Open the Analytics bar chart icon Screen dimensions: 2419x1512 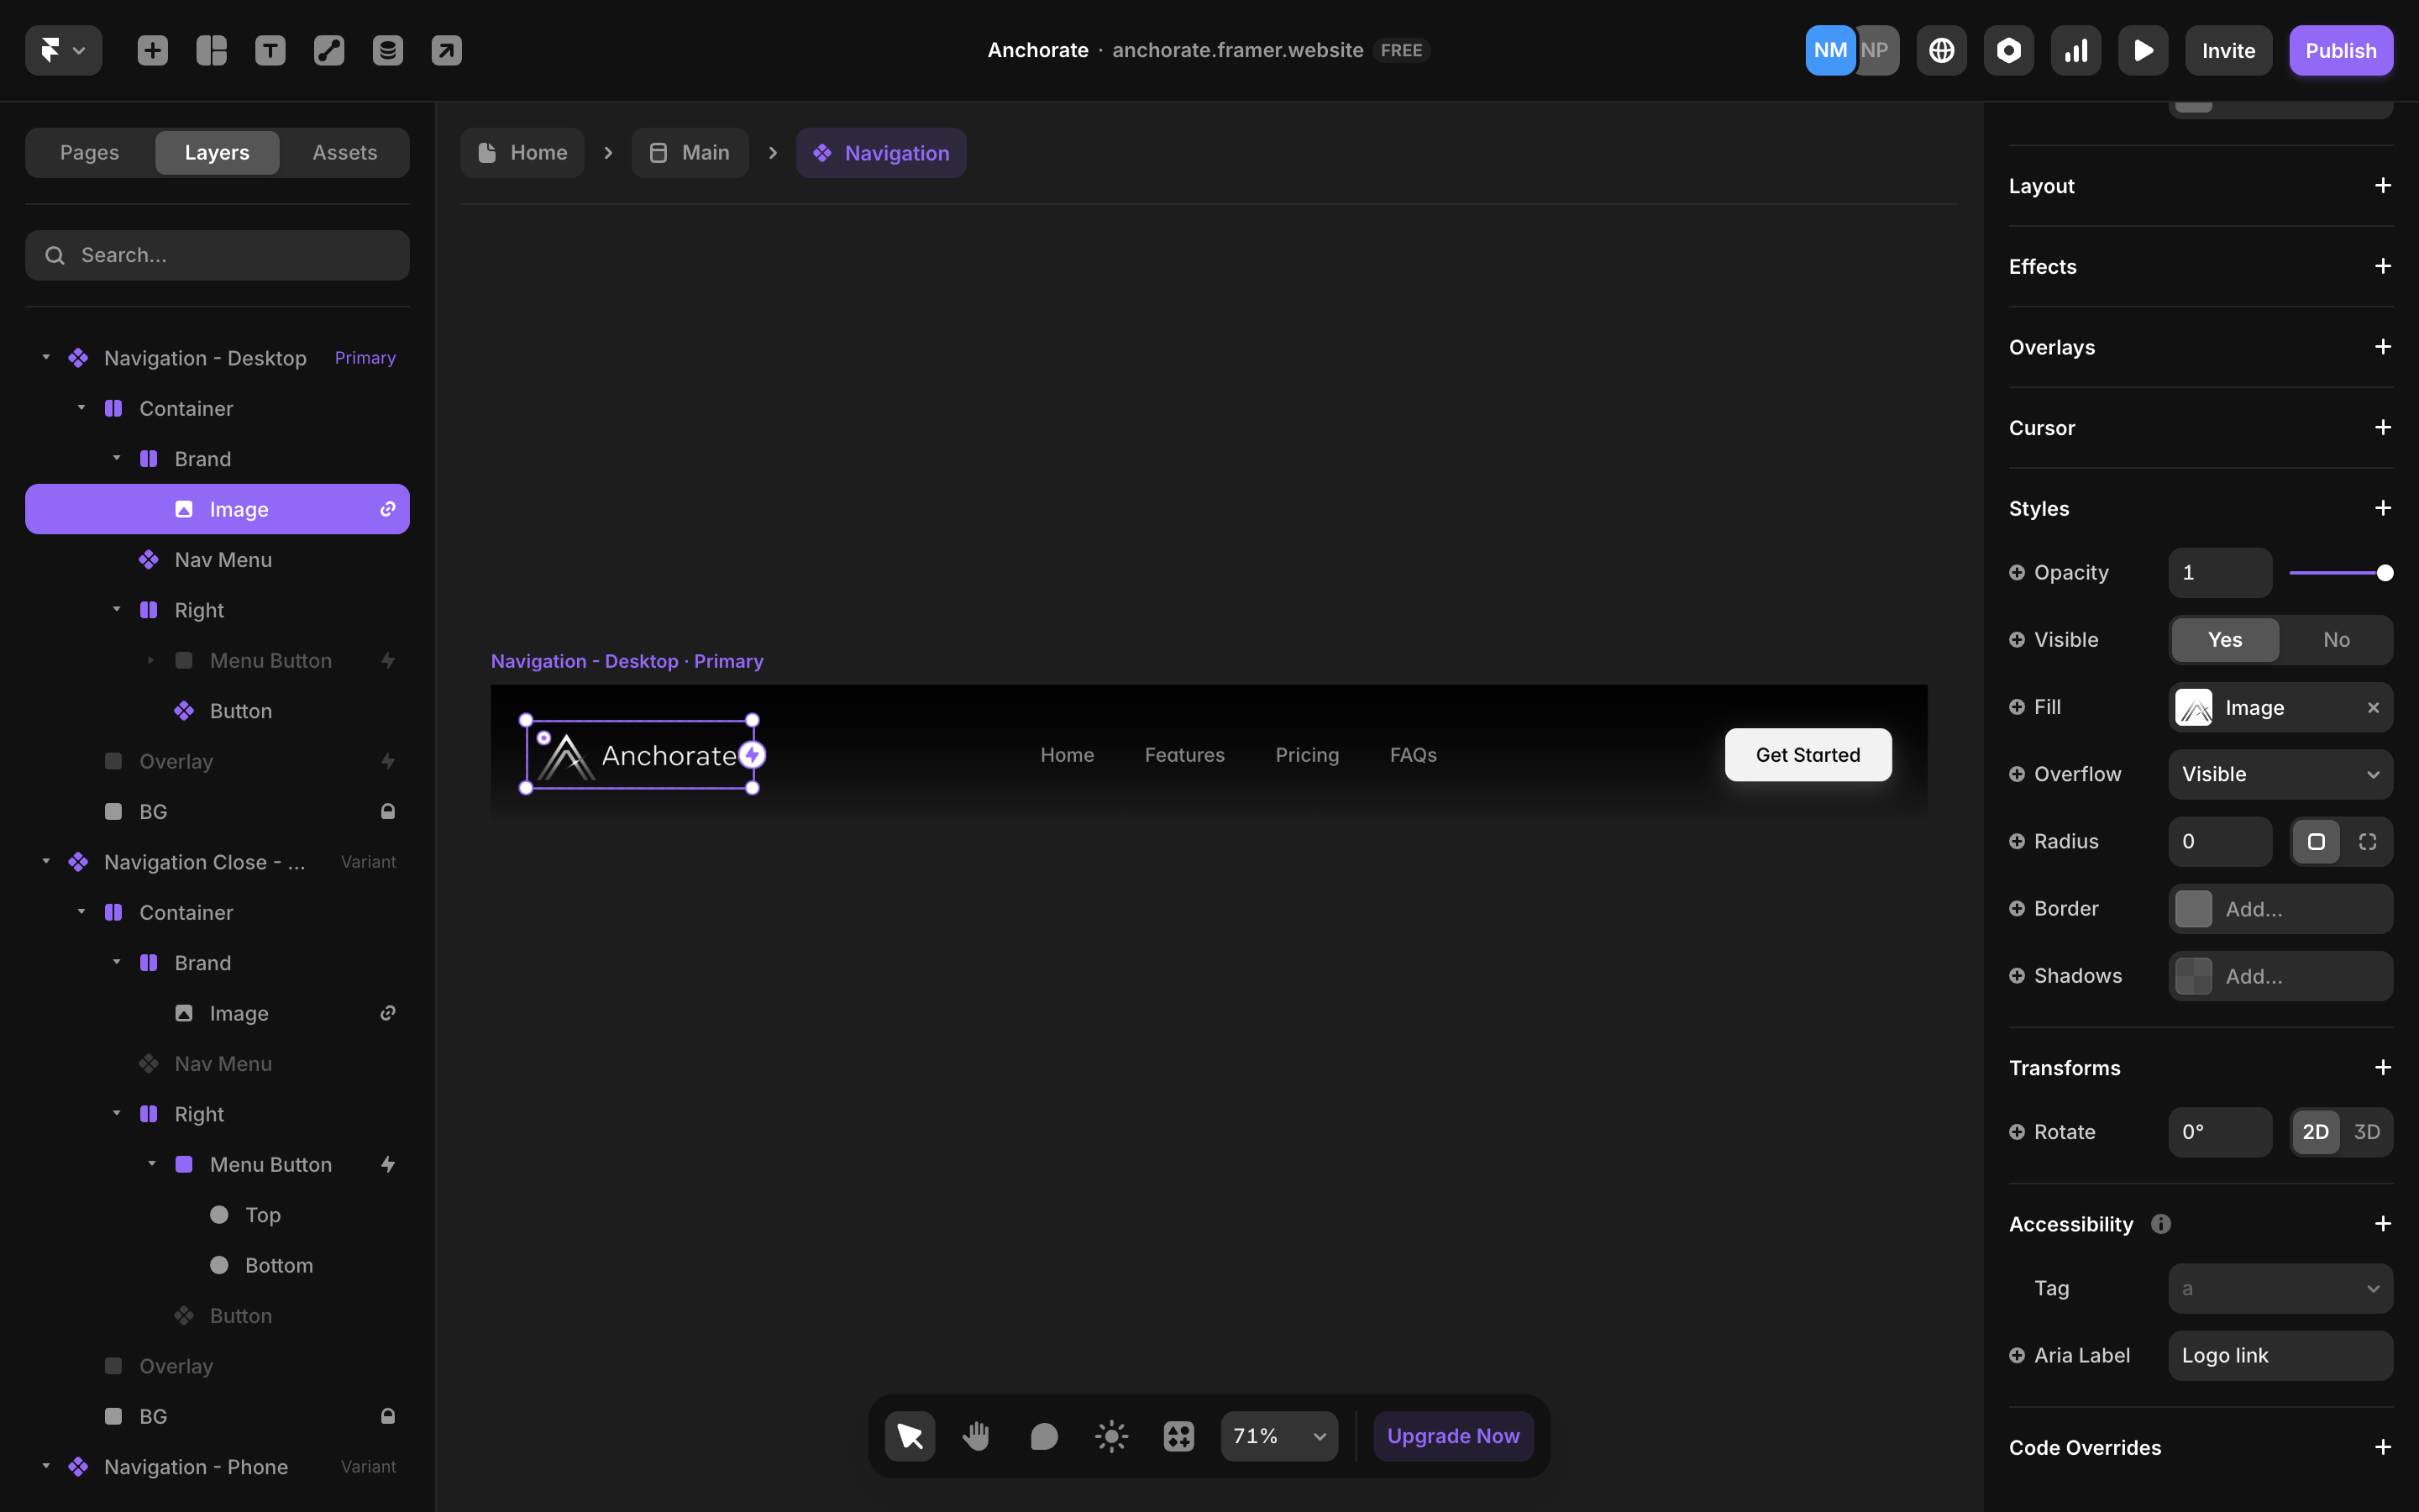pyautogui.click(x=2075, y=50)
